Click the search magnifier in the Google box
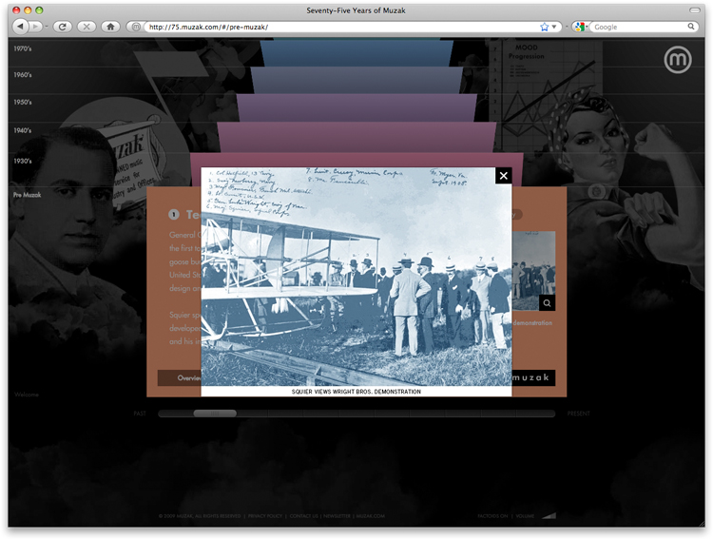713x540 pixels. tap(691, 27)
